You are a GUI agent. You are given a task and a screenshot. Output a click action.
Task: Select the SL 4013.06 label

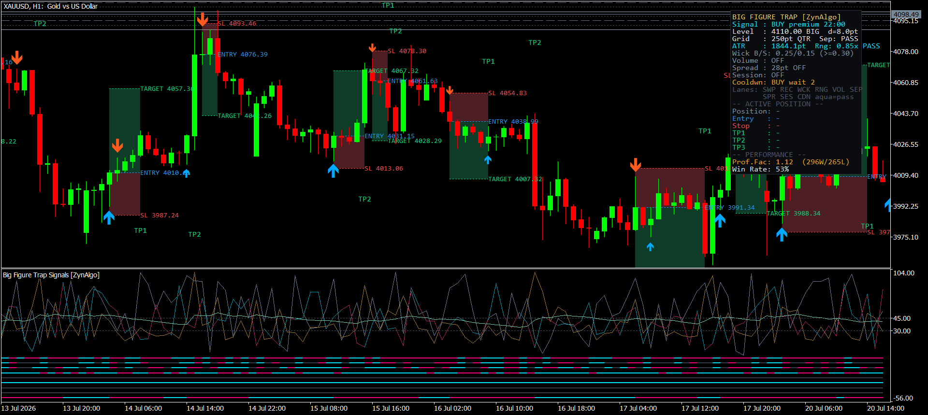click(x=384, y=169)
